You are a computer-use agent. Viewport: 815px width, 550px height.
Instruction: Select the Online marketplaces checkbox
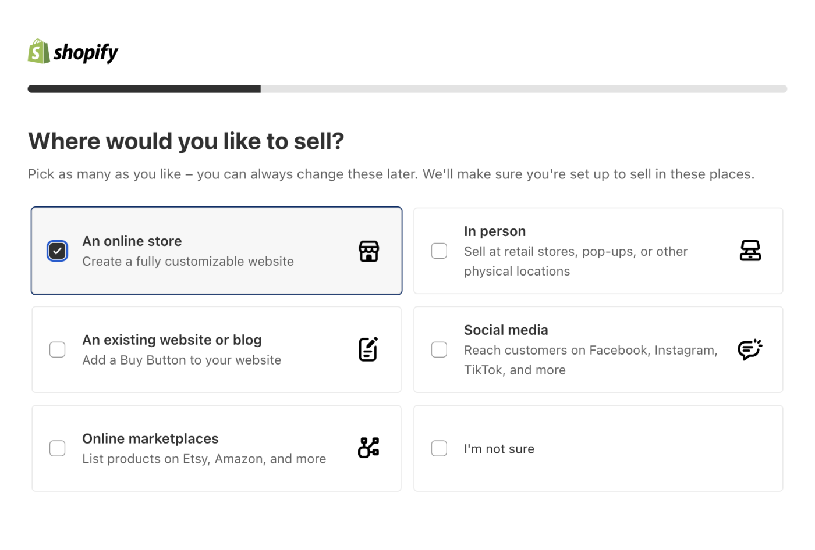point(57,448)
